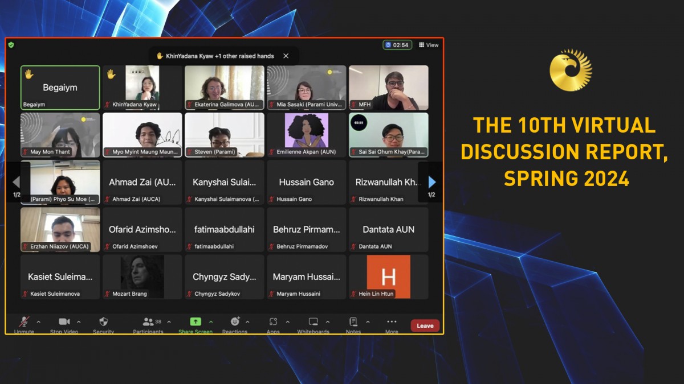Viewport: 684px width, 384px height.
Task: Click the green encryption shield icon
Action: pyautogui.click(x=11, y=45)
